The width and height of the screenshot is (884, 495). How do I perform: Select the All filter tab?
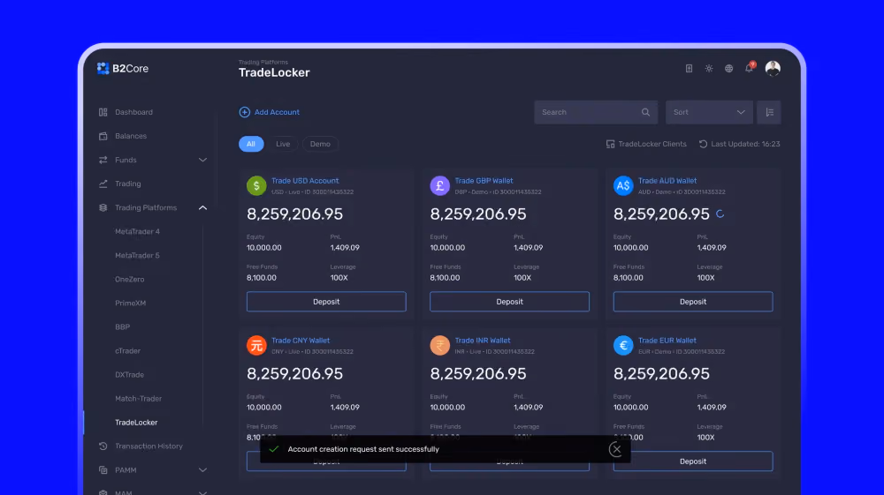[x=251, y=144]
